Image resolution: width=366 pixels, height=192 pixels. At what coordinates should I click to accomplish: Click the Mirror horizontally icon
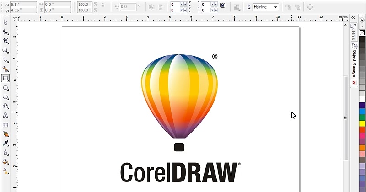tap(151, 7)
